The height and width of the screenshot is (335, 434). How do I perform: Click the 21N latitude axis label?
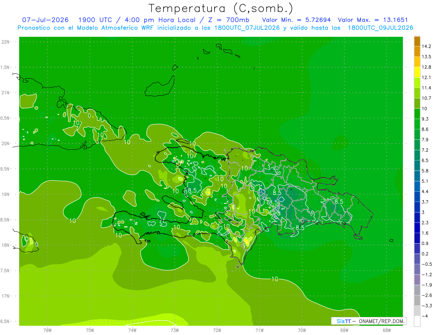pos(6,93)
